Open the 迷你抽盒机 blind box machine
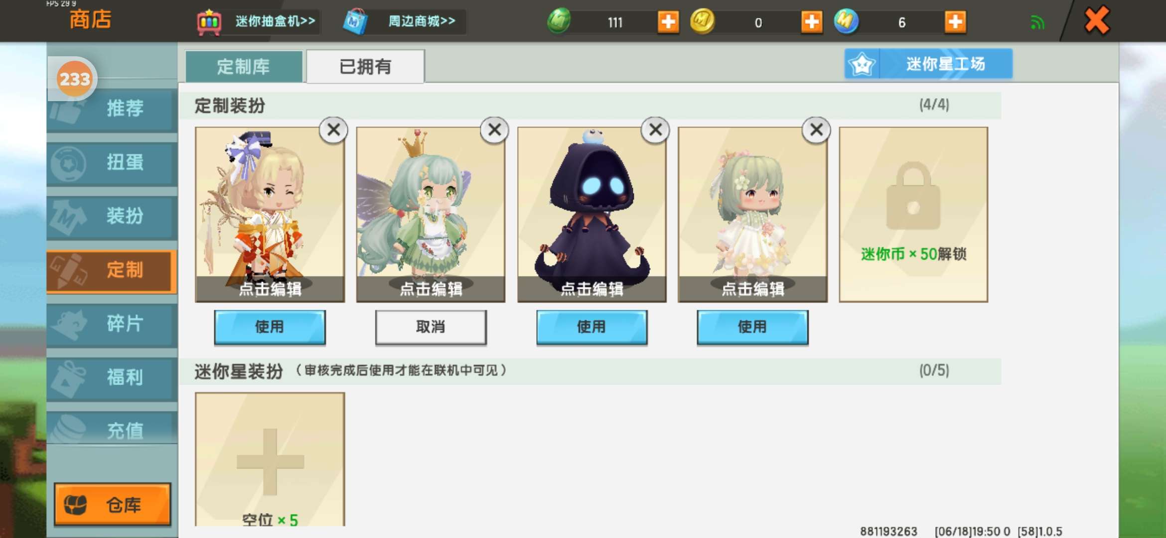The width and height of the screenshot is (1166, 538). click(258, 21)
